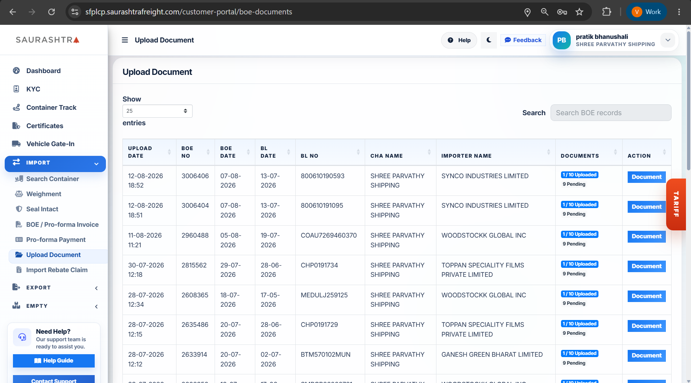Go back using browser back arrow

tap(13, 12)
